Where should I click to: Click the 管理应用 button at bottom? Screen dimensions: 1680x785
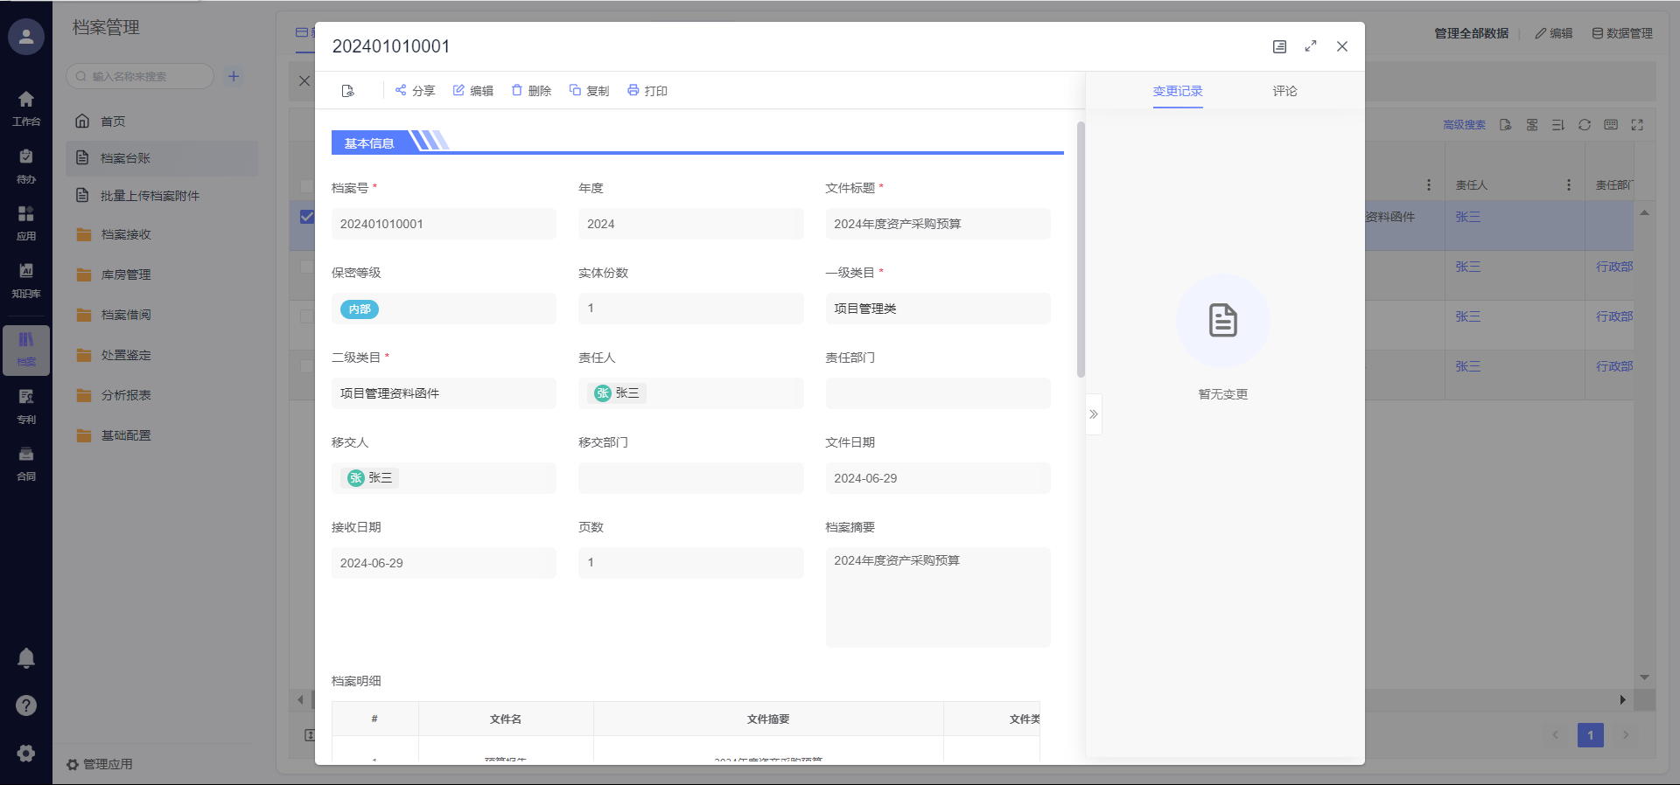click(100, 764)
